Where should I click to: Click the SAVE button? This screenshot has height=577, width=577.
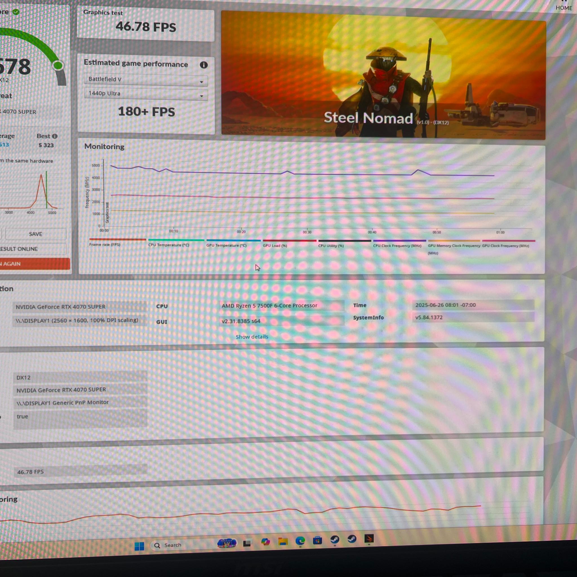click(35, 234)
